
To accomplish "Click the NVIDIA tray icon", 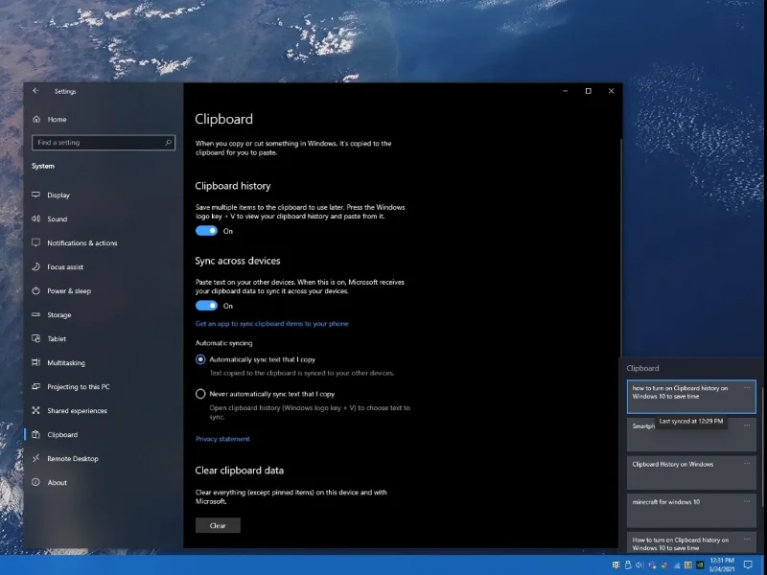I will point(700,564).
